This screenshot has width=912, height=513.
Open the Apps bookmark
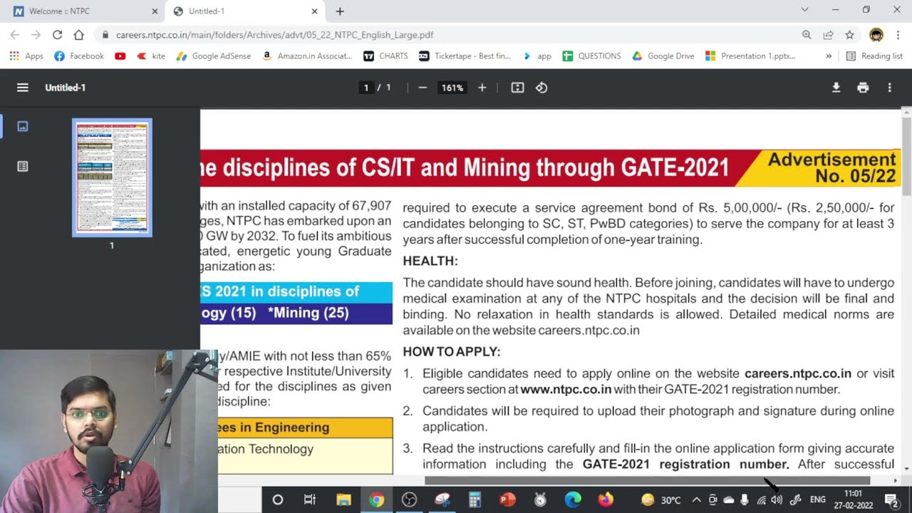(26, 56)
